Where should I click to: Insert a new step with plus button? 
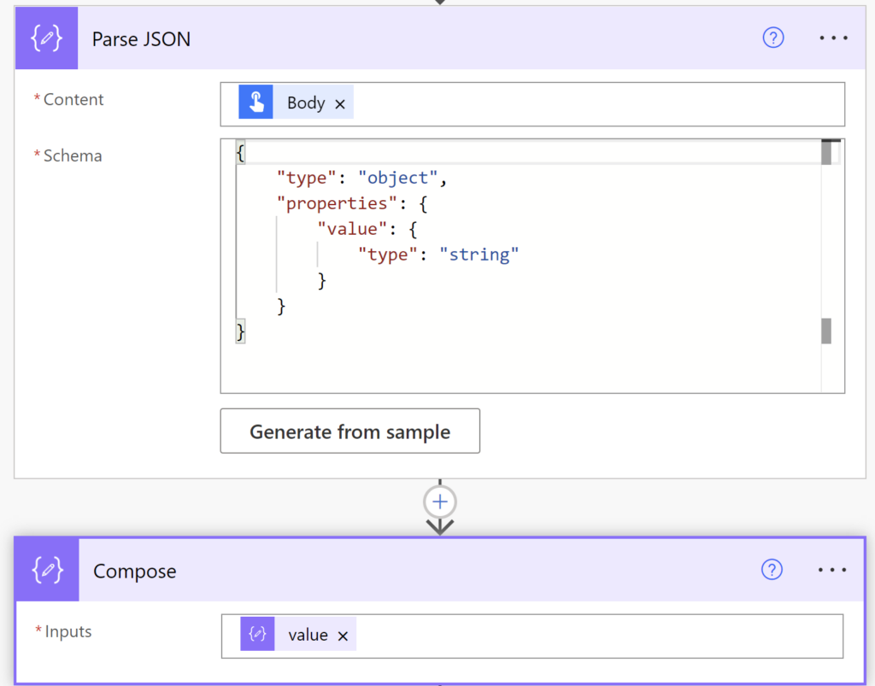440,502
